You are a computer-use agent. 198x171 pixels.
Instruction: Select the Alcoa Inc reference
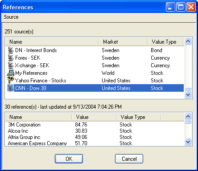click(x=18, y=131)
